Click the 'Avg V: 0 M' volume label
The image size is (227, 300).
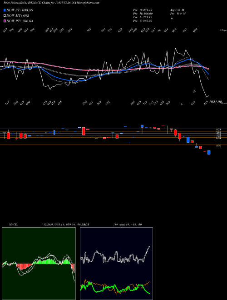177,10
